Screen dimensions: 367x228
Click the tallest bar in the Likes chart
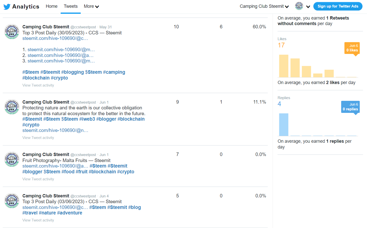(284, 66)
